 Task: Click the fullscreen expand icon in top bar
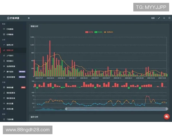[x=159, y=18]
